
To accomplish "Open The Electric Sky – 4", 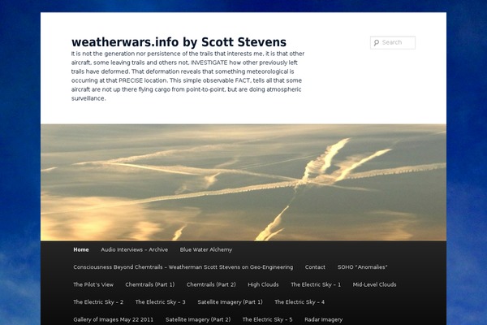I will pyautogui.click(x=300, y=302).
